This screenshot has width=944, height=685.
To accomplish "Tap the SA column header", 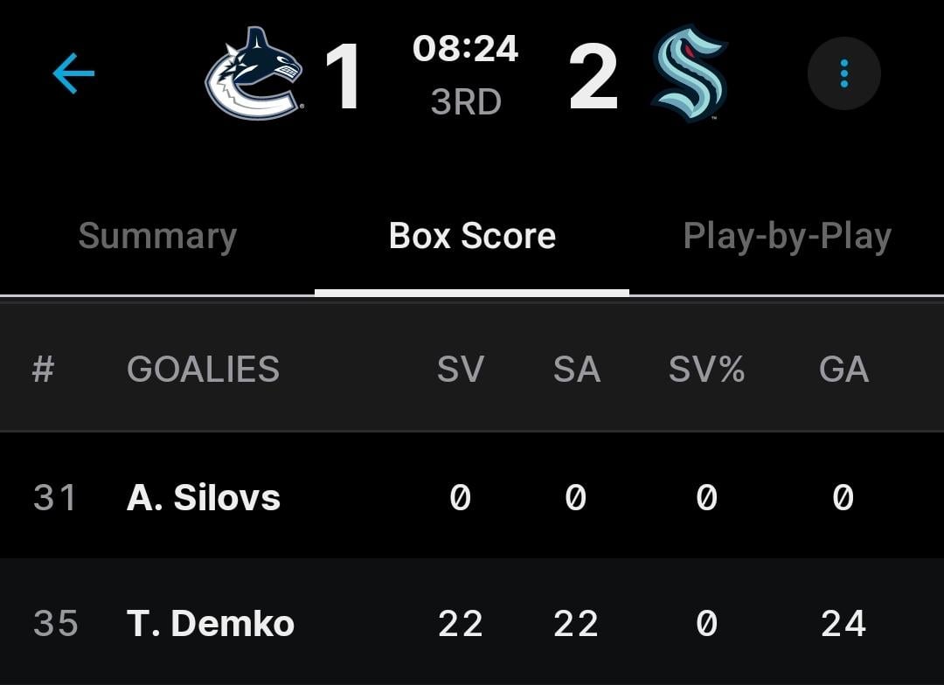I will pyautogui.click(x=576, y=370).
